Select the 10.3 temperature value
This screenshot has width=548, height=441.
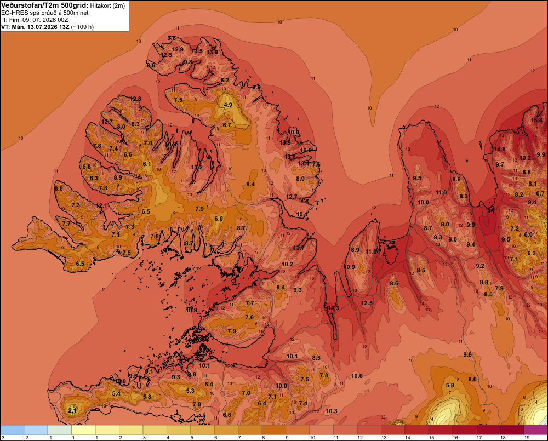click(332, 411)
